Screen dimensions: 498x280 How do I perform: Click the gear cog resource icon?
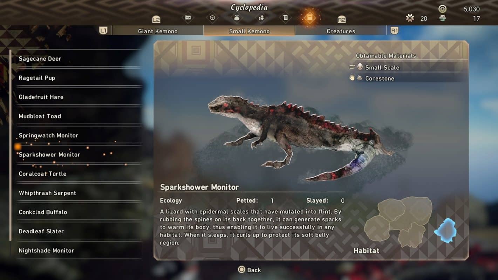pyautogui.click(x=410, y=18)
